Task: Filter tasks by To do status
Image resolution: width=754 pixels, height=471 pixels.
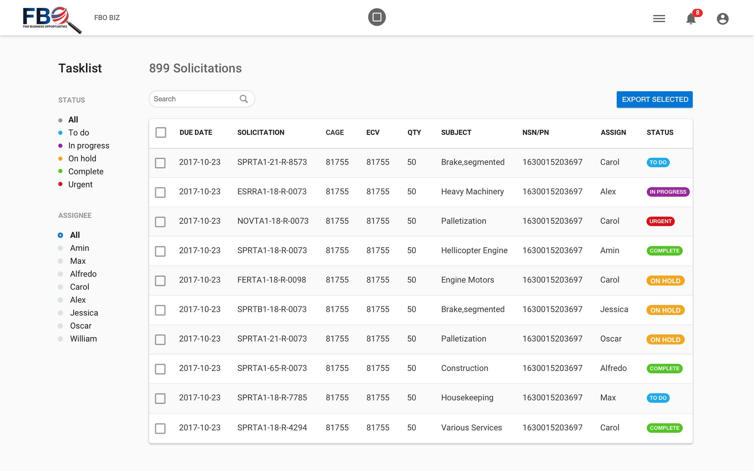Action: pos(78,132)
